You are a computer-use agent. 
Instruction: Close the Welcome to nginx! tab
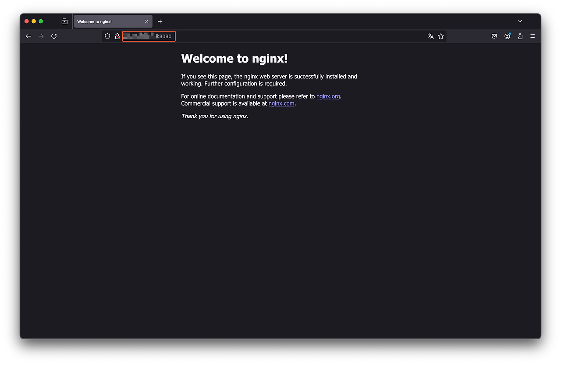point(146,21)
